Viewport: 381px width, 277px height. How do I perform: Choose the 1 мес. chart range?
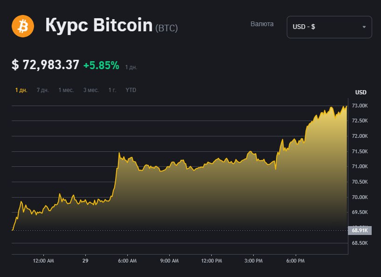coord(66,90)
